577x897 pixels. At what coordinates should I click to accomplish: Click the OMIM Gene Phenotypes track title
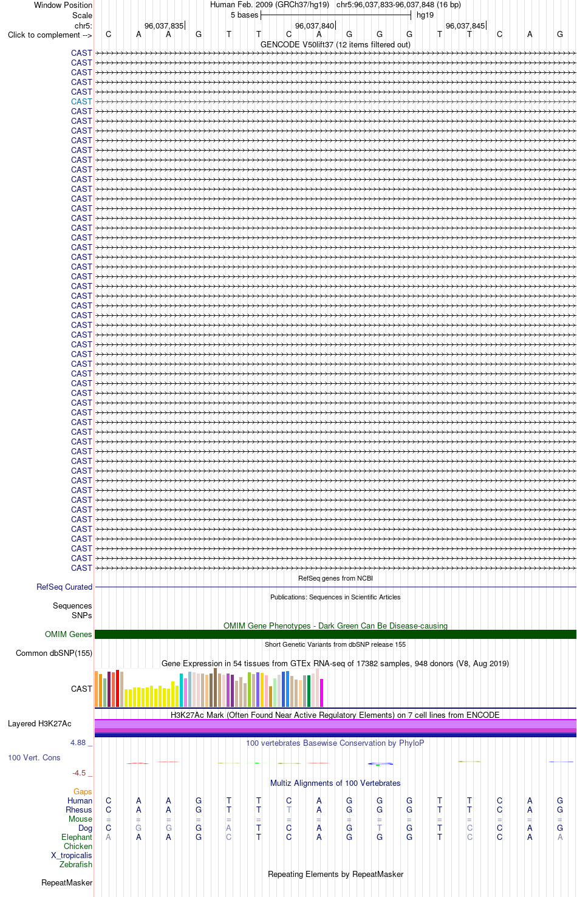pos(335,626)
